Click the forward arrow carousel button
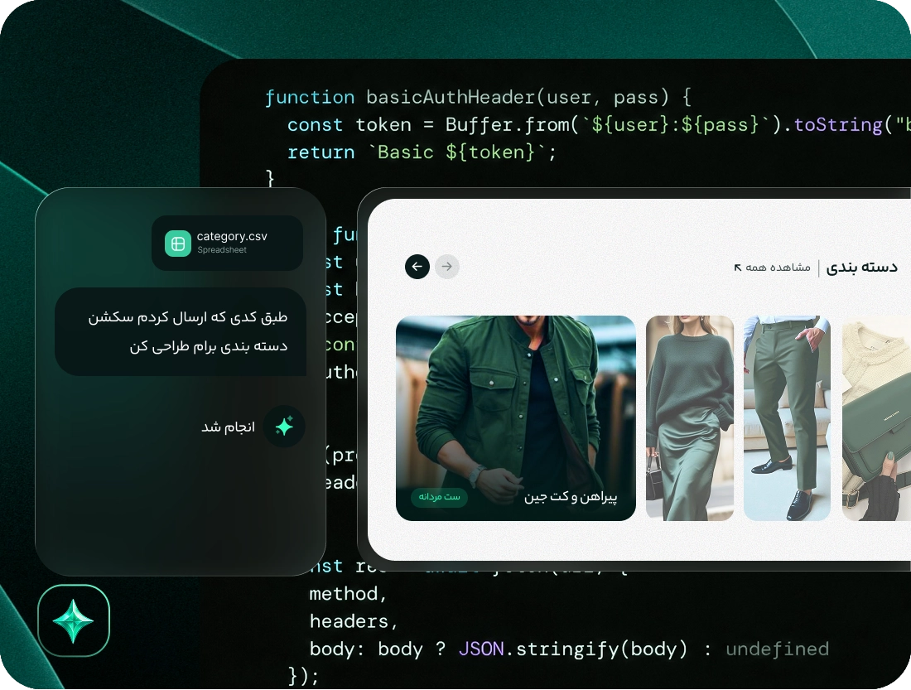Viewport: 911px width, 690px height. point(446,267)
